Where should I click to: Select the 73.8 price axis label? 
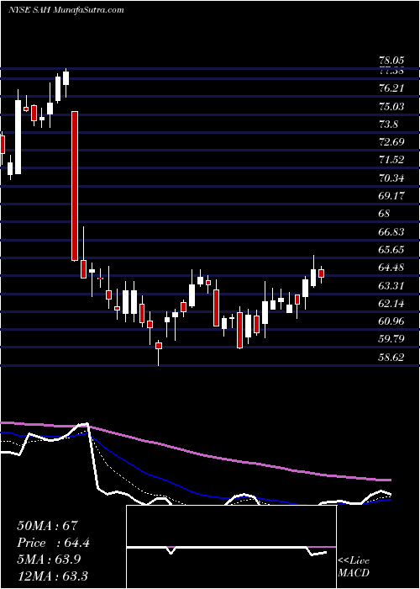click(x=388, y=125)
